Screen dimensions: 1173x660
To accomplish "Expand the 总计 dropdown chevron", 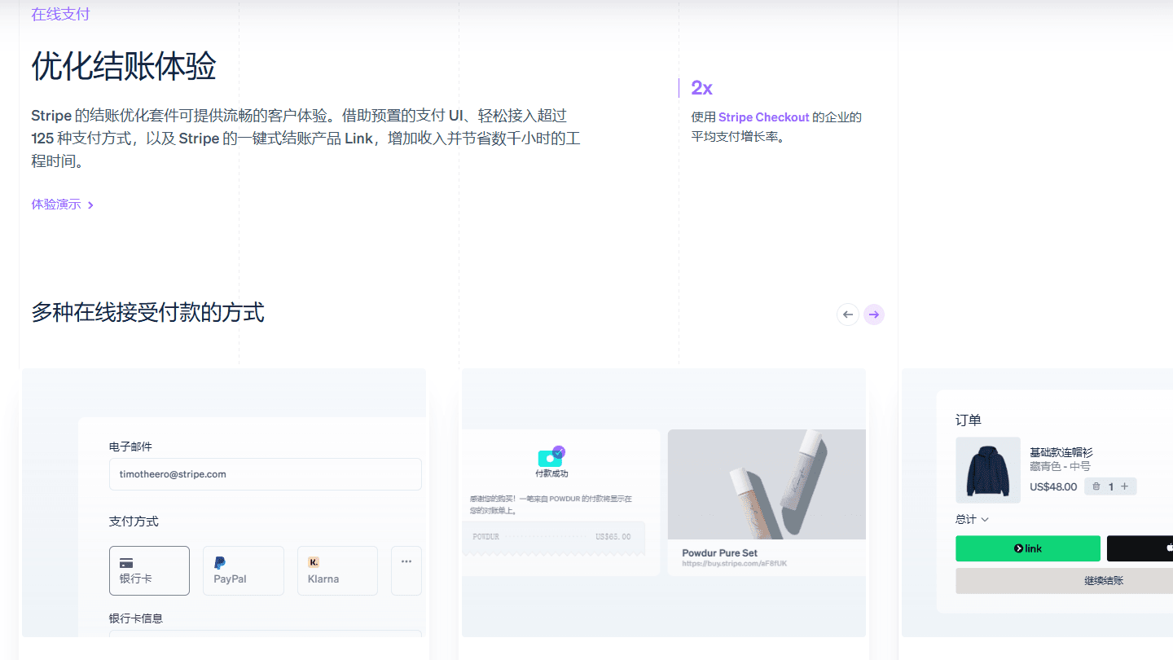I will click(x=985, y=520).
